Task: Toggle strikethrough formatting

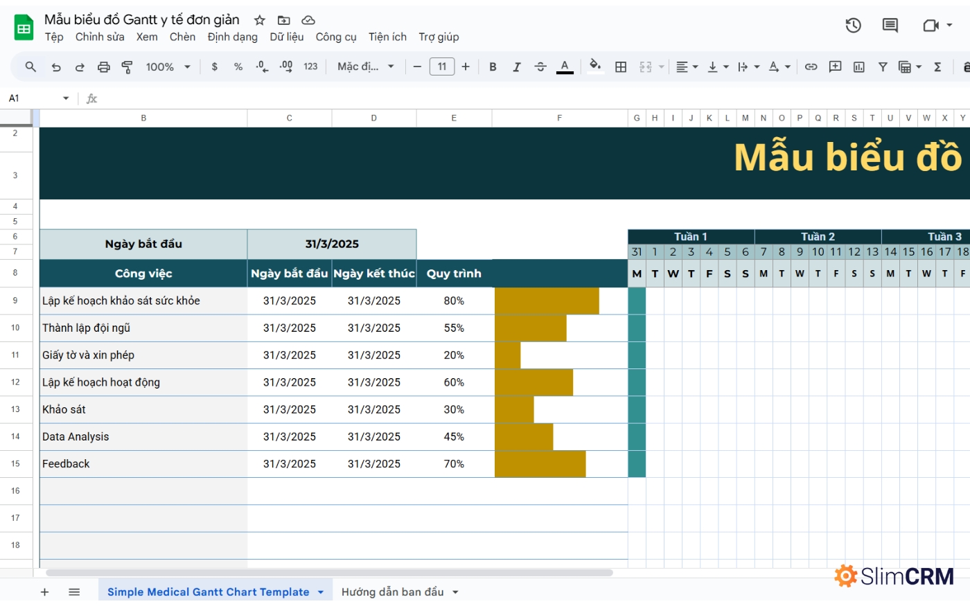Action: pos(540,66)
